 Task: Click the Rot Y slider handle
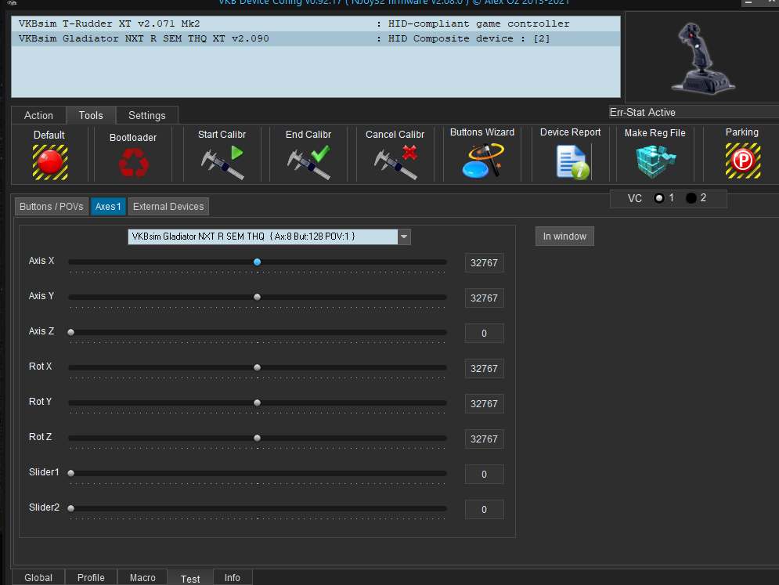[x=257, y=403]
